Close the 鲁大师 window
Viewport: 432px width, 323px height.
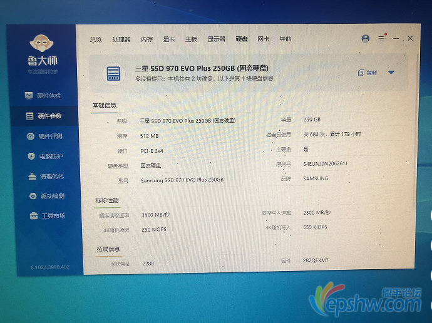click(x=410, y=38)
